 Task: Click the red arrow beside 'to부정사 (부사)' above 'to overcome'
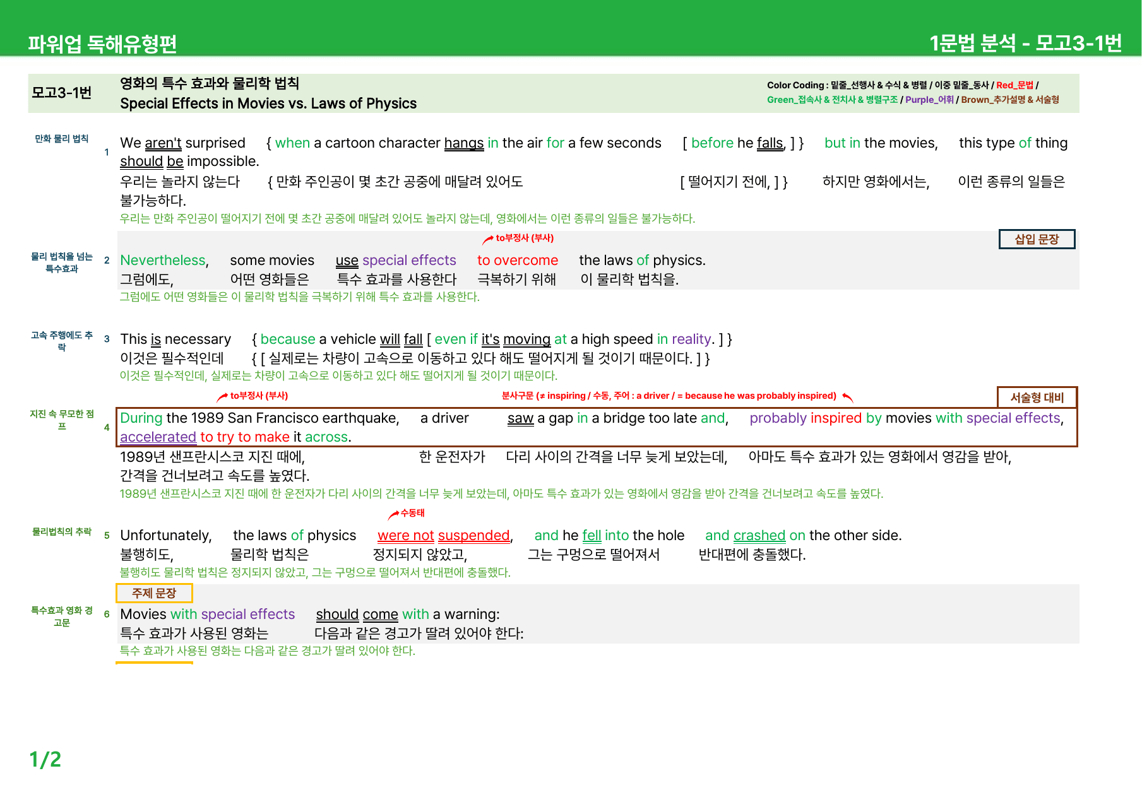[x=488, y=240]
